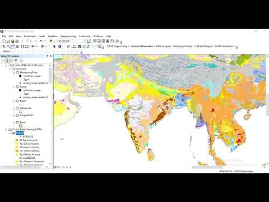Toggle LongestPath layer checkbox

tap(17, 116)
